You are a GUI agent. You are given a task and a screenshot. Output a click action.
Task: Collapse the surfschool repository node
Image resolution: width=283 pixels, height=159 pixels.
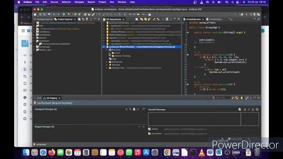[104, 47]
